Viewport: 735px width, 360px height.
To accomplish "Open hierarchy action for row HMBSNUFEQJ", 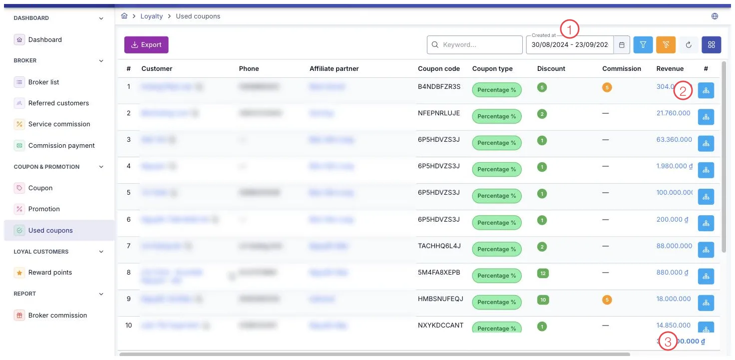I will 706,302.
